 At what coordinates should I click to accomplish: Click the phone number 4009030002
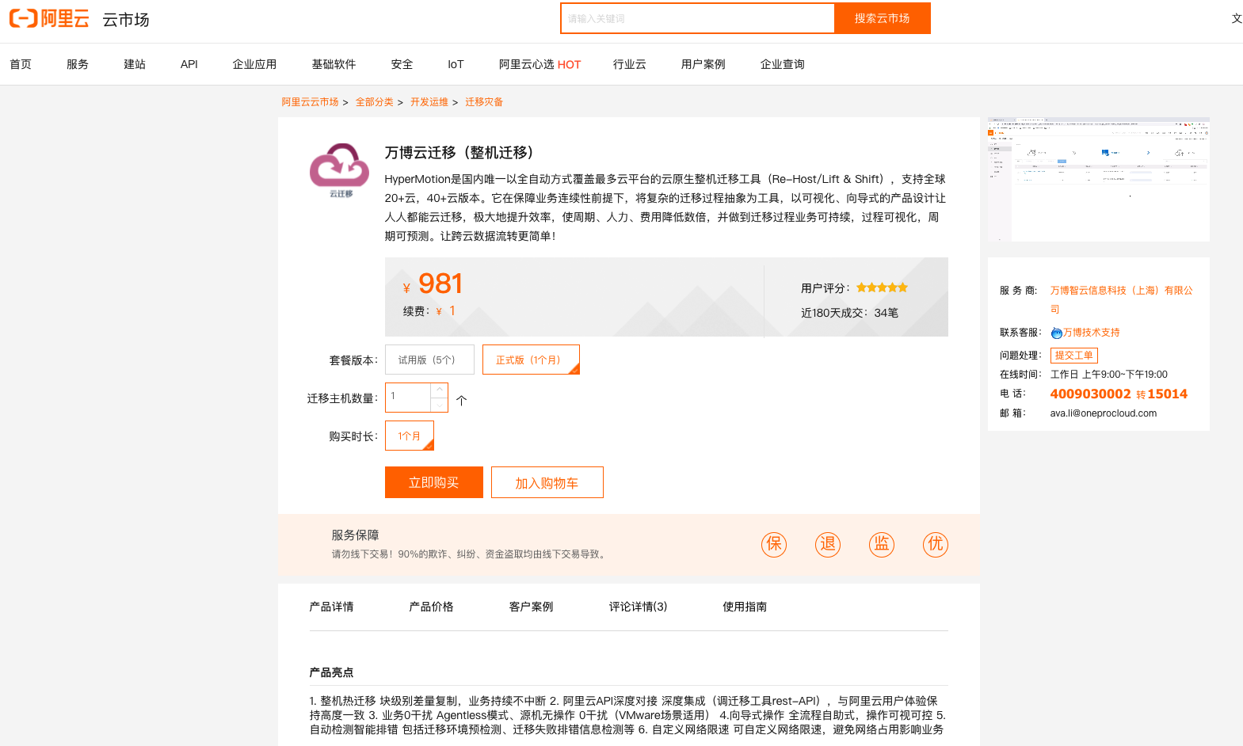pos(1091,394)
